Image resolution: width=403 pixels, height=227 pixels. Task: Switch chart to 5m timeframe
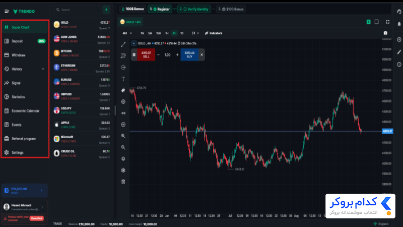click(150, 33)
